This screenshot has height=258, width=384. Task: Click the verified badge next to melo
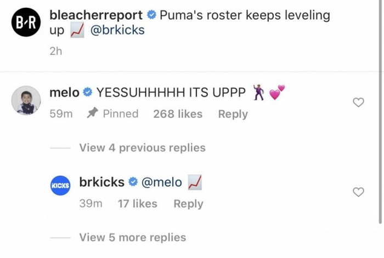(x=87, y=93)
